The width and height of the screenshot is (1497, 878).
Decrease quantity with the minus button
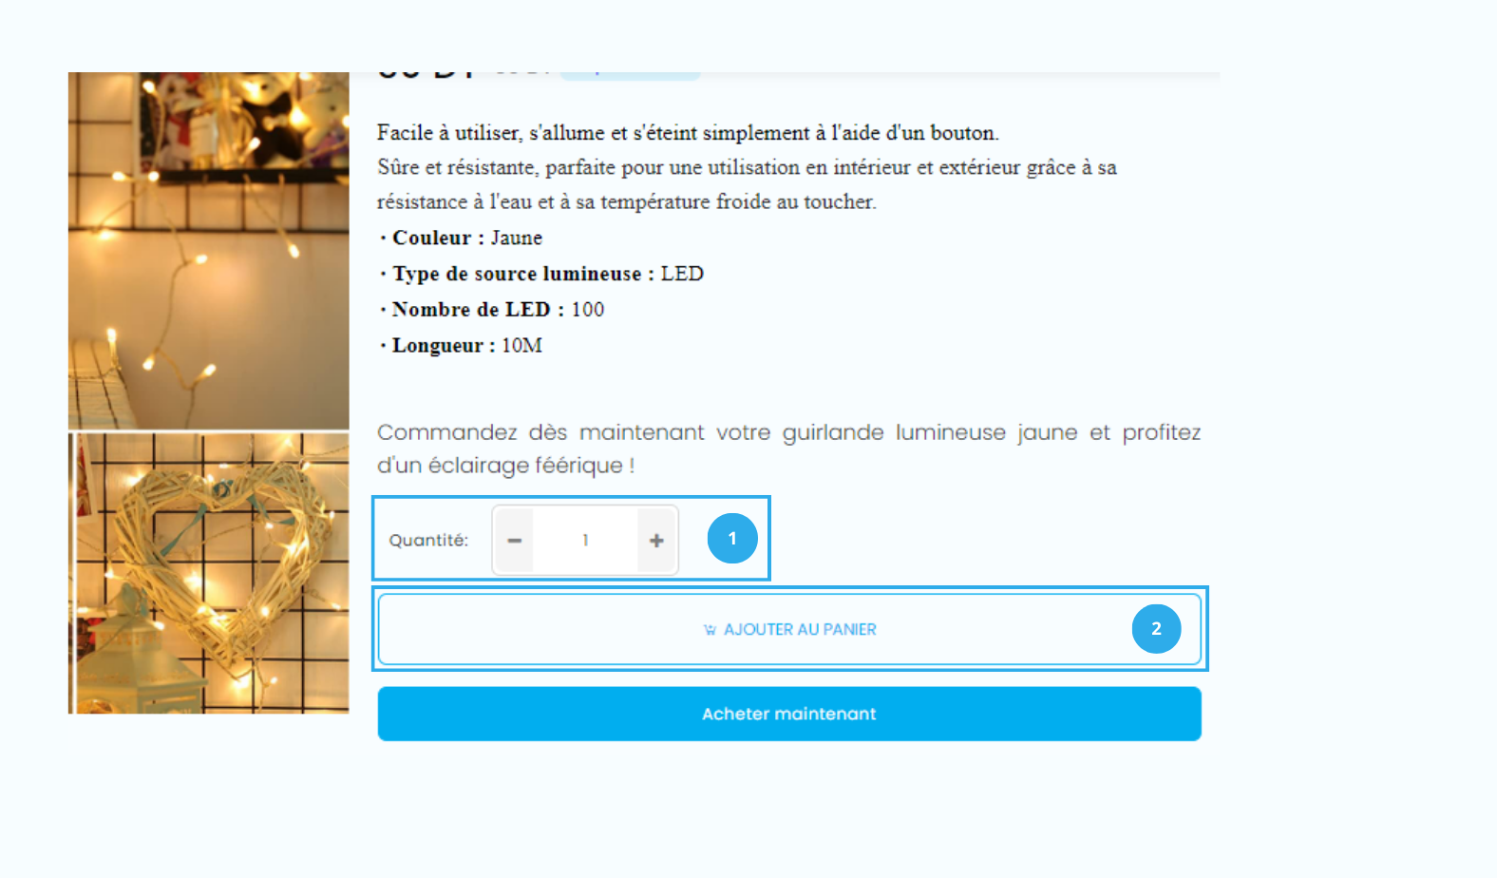coord(514,540)
